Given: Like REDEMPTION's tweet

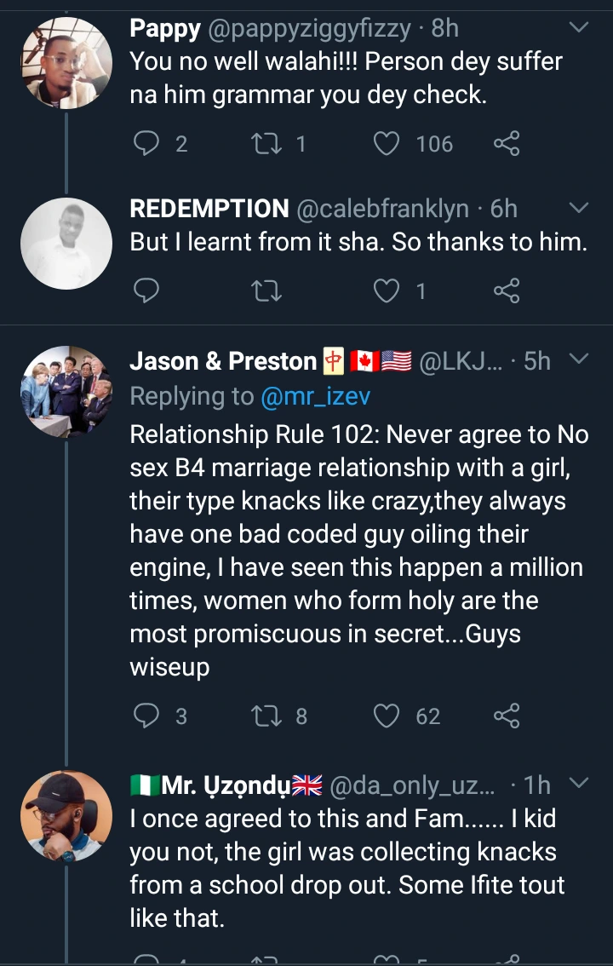Looking at the screenshot, I should click(x=387, y=292).
